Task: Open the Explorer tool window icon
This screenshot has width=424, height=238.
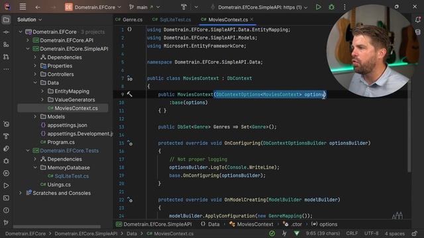Action: [6, 20]
